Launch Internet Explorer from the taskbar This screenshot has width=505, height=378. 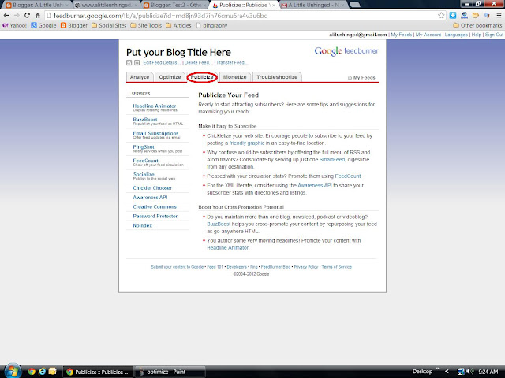(42, 372)
